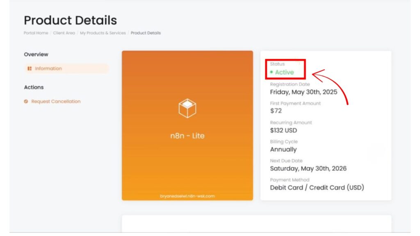Viewport: 420px width, 236px height.
Task: Click the Annually billing cycle value
Action: click(x=283, y=150)
